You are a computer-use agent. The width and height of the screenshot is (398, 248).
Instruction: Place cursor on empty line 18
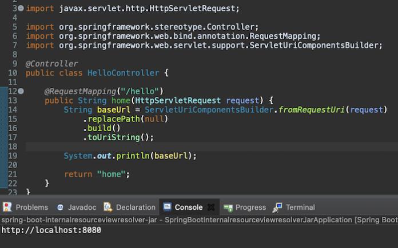click(x=172, y=147)
